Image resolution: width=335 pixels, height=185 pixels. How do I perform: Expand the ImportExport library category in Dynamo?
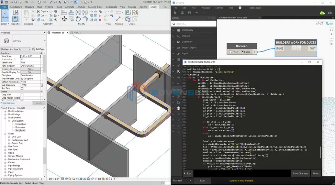pos(173,48)
